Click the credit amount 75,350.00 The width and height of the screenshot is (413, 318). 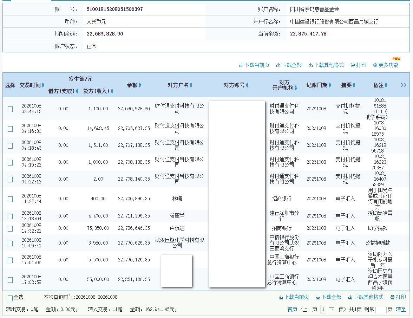click(98, 228)
